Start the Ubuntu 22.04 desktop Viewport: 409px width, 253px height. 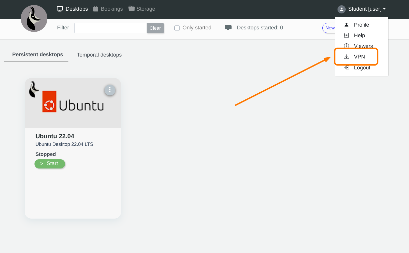[50, 164]
